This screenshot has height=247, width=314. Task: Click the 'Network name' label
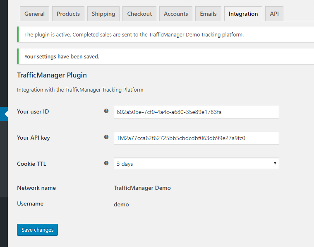[x=36, y=188]
